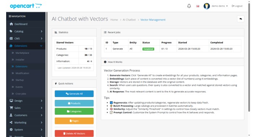Click the Dashboard home icon
257x137 pixels.
coord(11,24)
